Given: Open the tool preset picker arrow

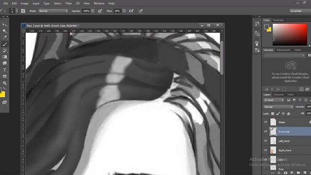Looking at the screenshot, I should (5, 11).
